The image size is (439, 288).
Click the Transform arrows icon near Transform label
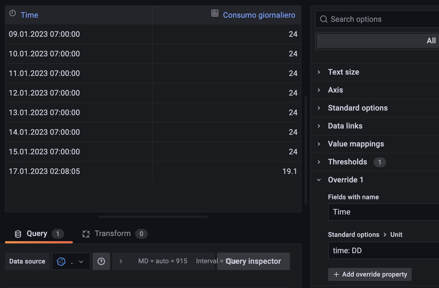(x=86, y=234)
